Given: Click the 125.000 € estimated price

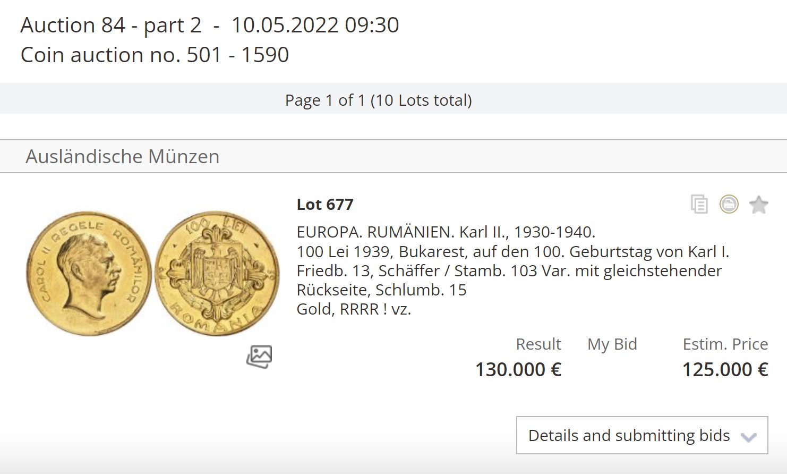Looking at the screenshot, I should [724, 369].
